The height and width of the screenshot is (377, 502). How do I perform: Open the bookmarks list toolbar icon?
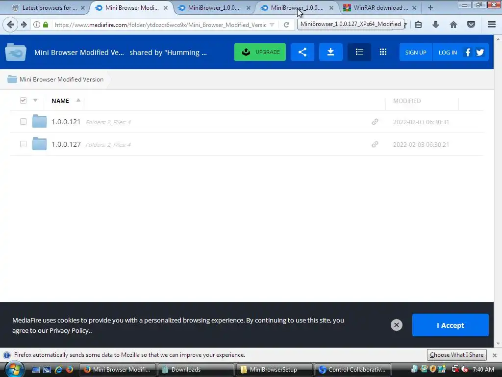click(x=418, y=25)
